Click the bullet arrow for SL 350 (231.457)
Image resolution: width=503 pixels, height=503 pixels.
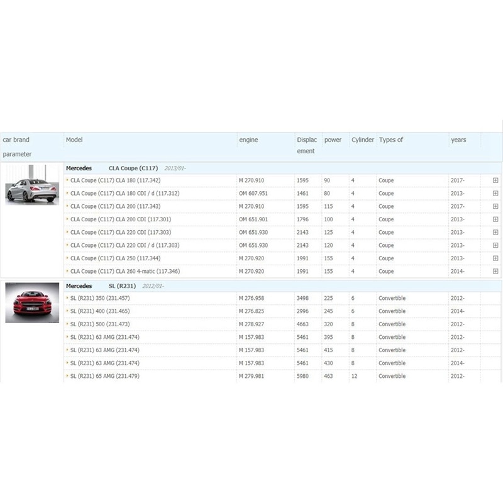(67, 297)
